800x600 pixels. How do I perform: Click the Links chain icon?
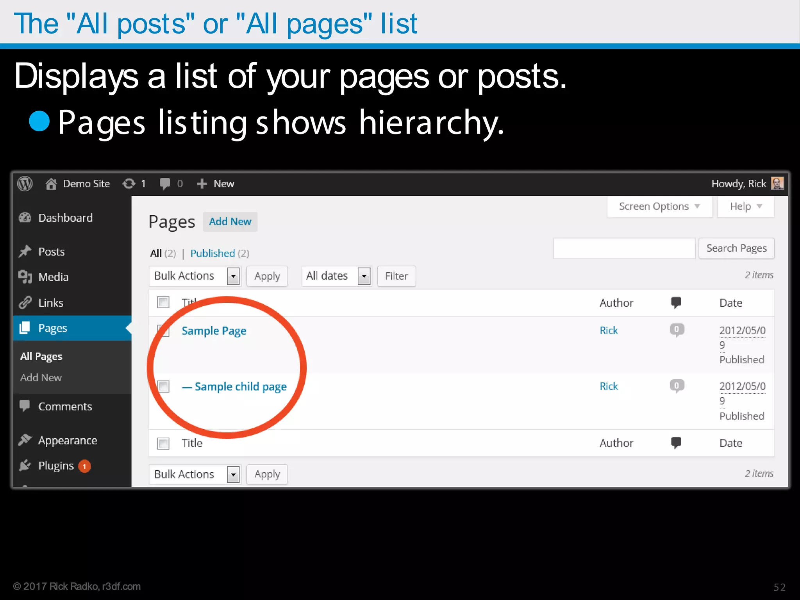click(25, 302)
